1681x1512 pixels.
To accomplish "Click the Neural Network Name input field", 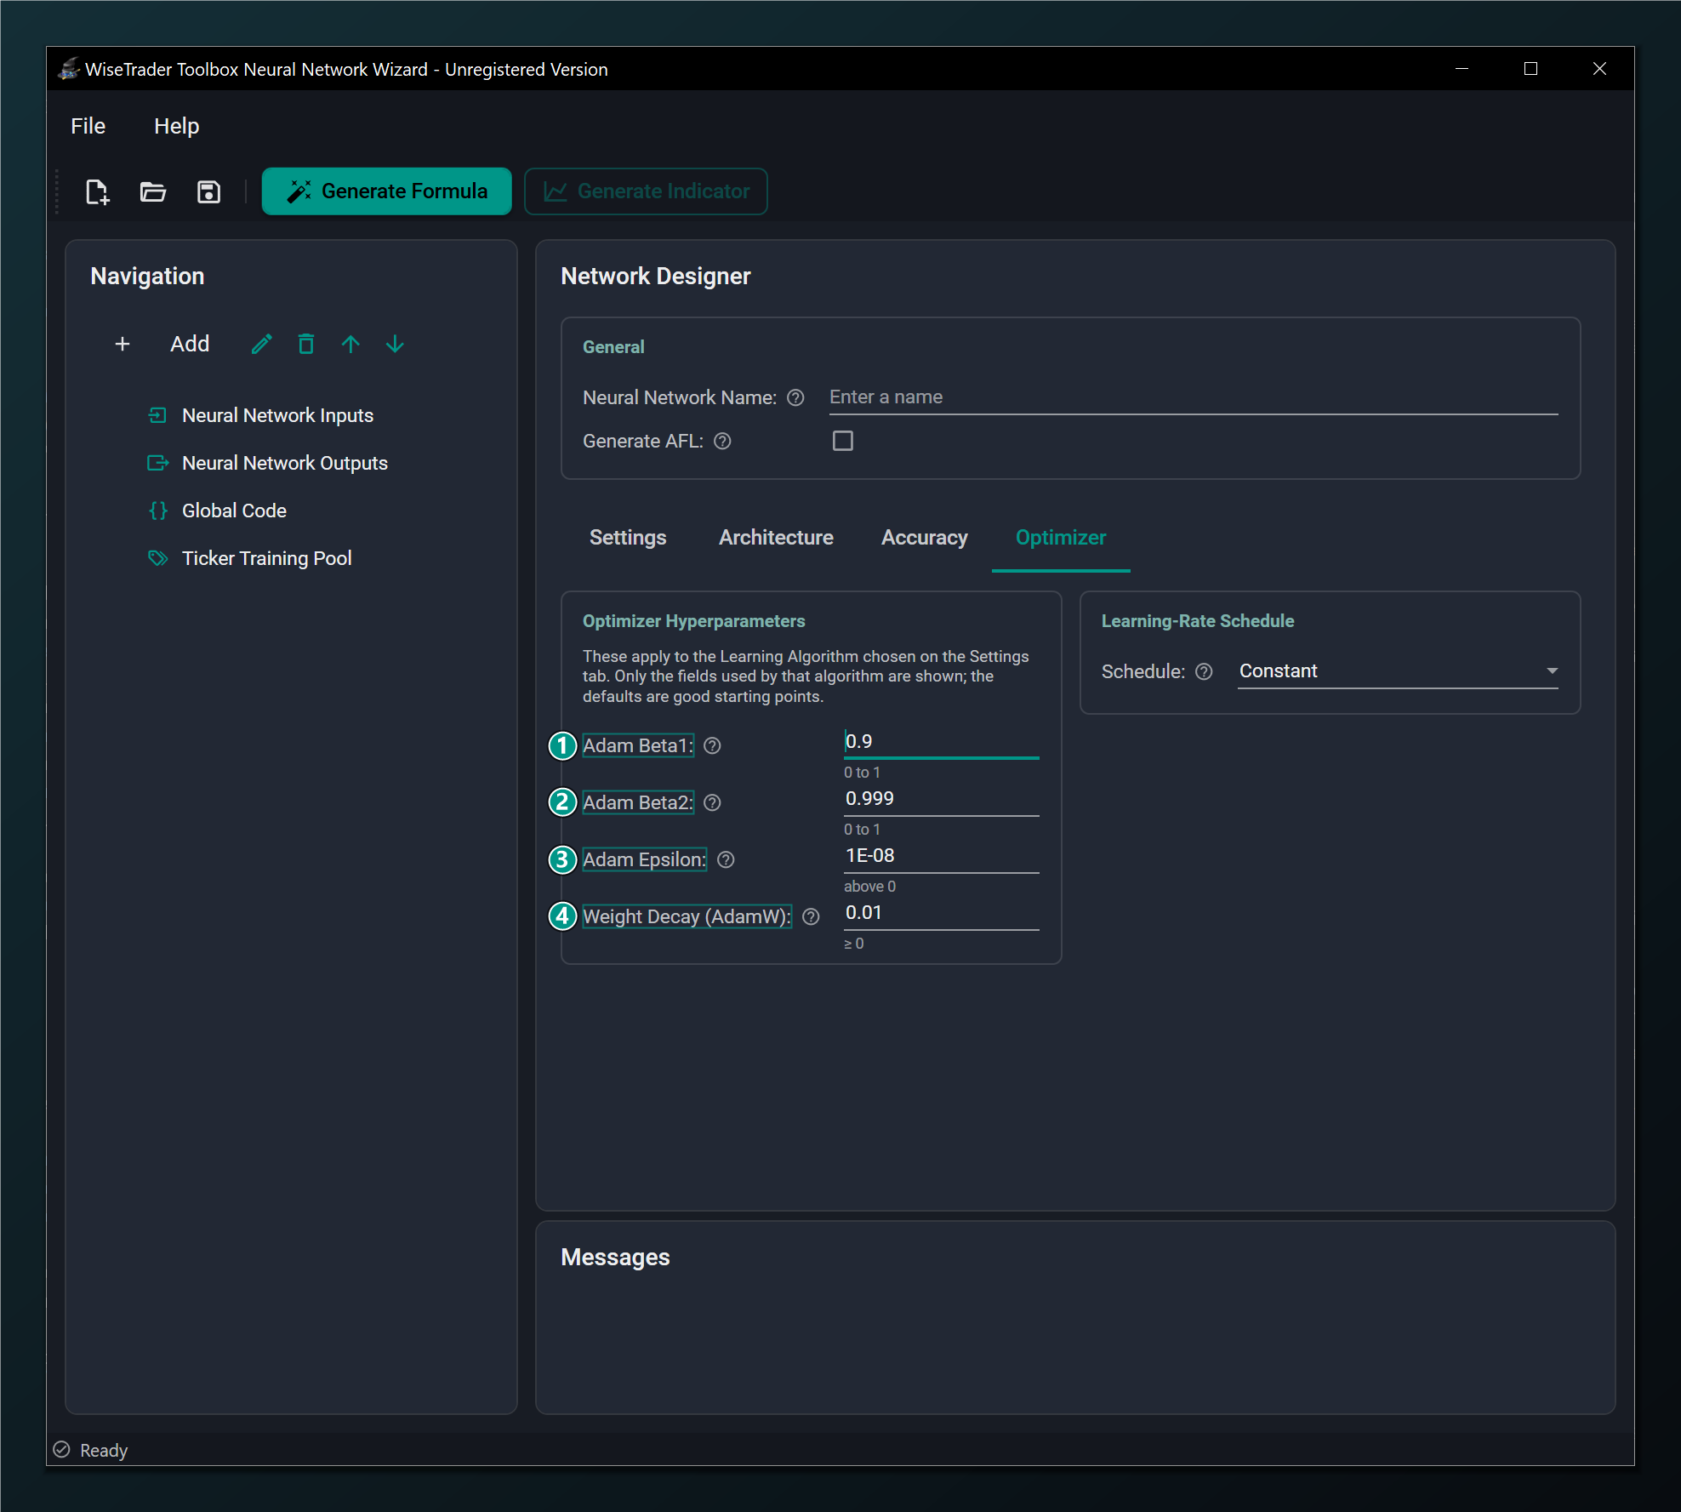I will click(1194, 397).
